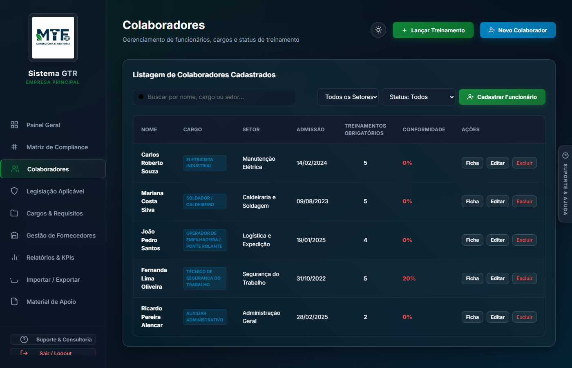572x368 pixels.
Task: Open Importar / Exportar section
Action: pyautogui.click(x=53, y=279)
